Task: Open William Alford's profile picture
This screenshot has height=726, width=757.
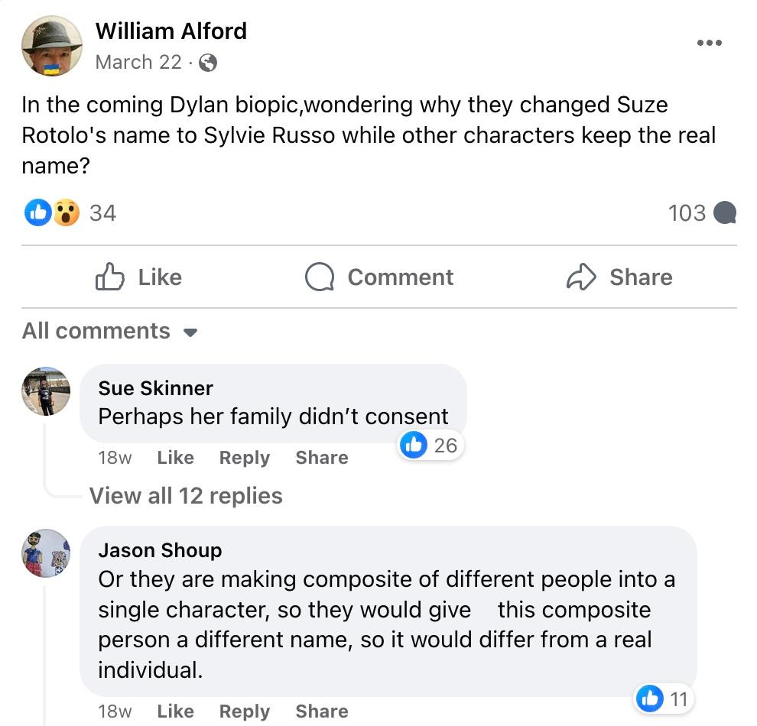Action: coord(52,46)
